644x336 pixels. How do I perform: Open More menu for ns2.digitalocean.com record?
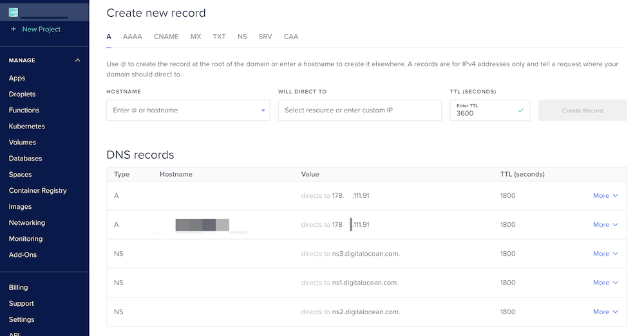[605, 312]
